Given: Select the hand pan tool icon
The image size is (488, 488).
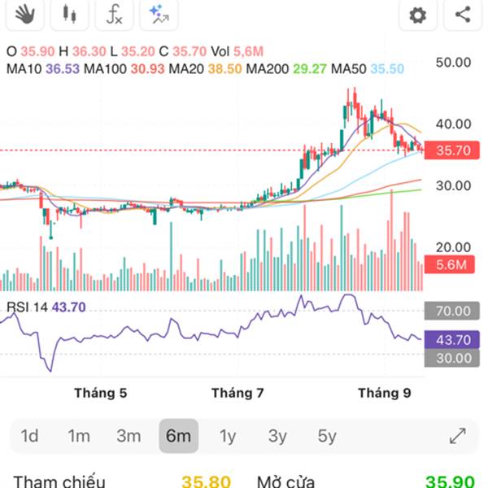Looking at the screenshot, I should (x=25, y=15).
